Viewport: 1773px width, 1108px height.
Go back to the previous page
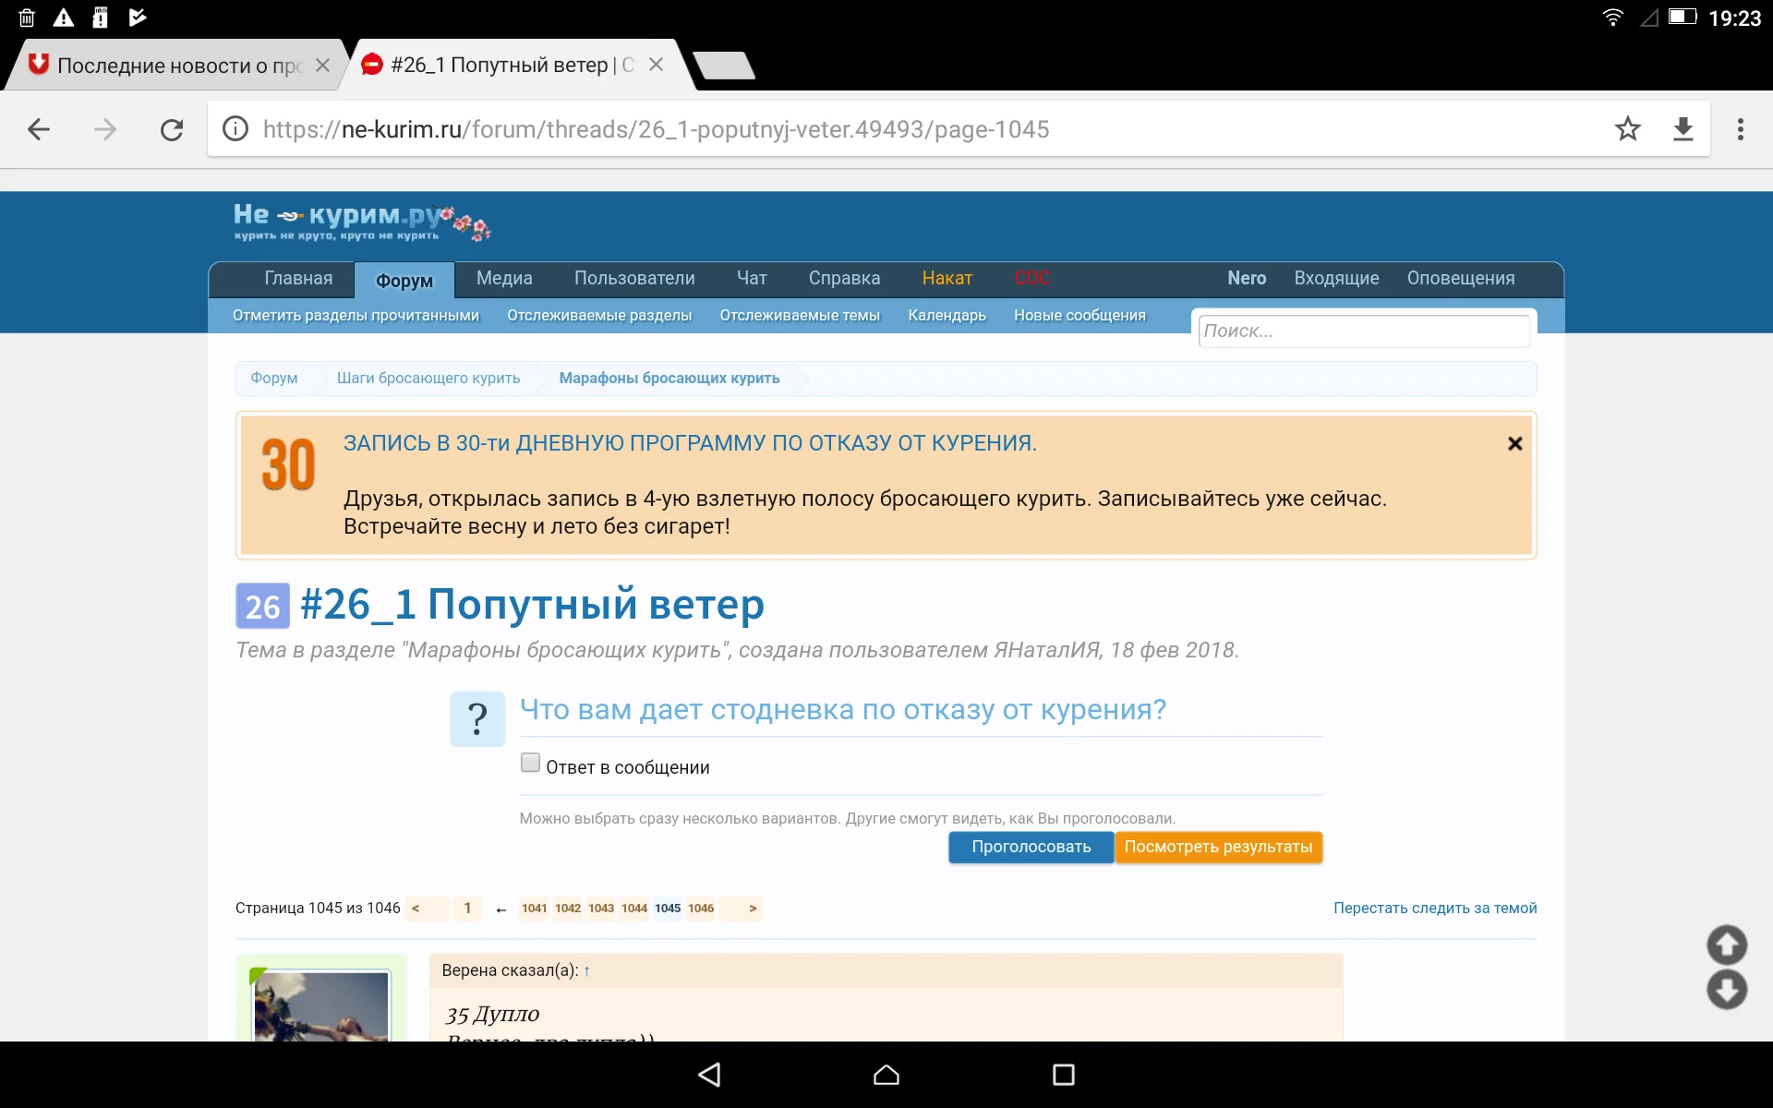pyautogui.click(x=39, y=129)
